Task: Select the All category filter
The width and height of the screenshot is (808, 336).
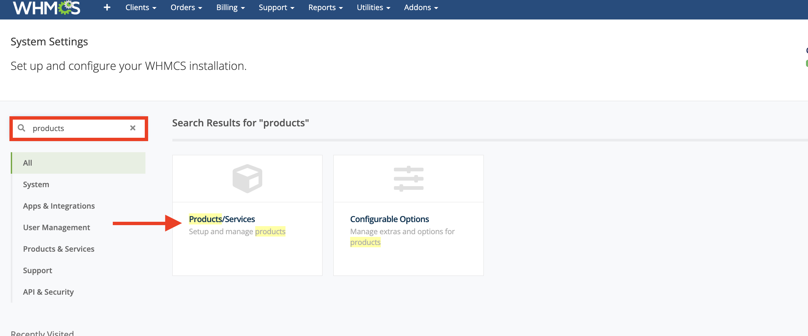Action: pos(79,163)
